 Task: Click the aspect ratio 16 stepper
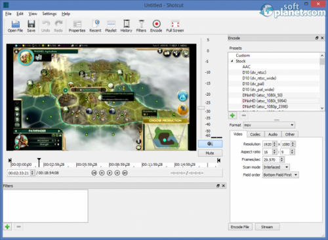click(x=275, y=151)
